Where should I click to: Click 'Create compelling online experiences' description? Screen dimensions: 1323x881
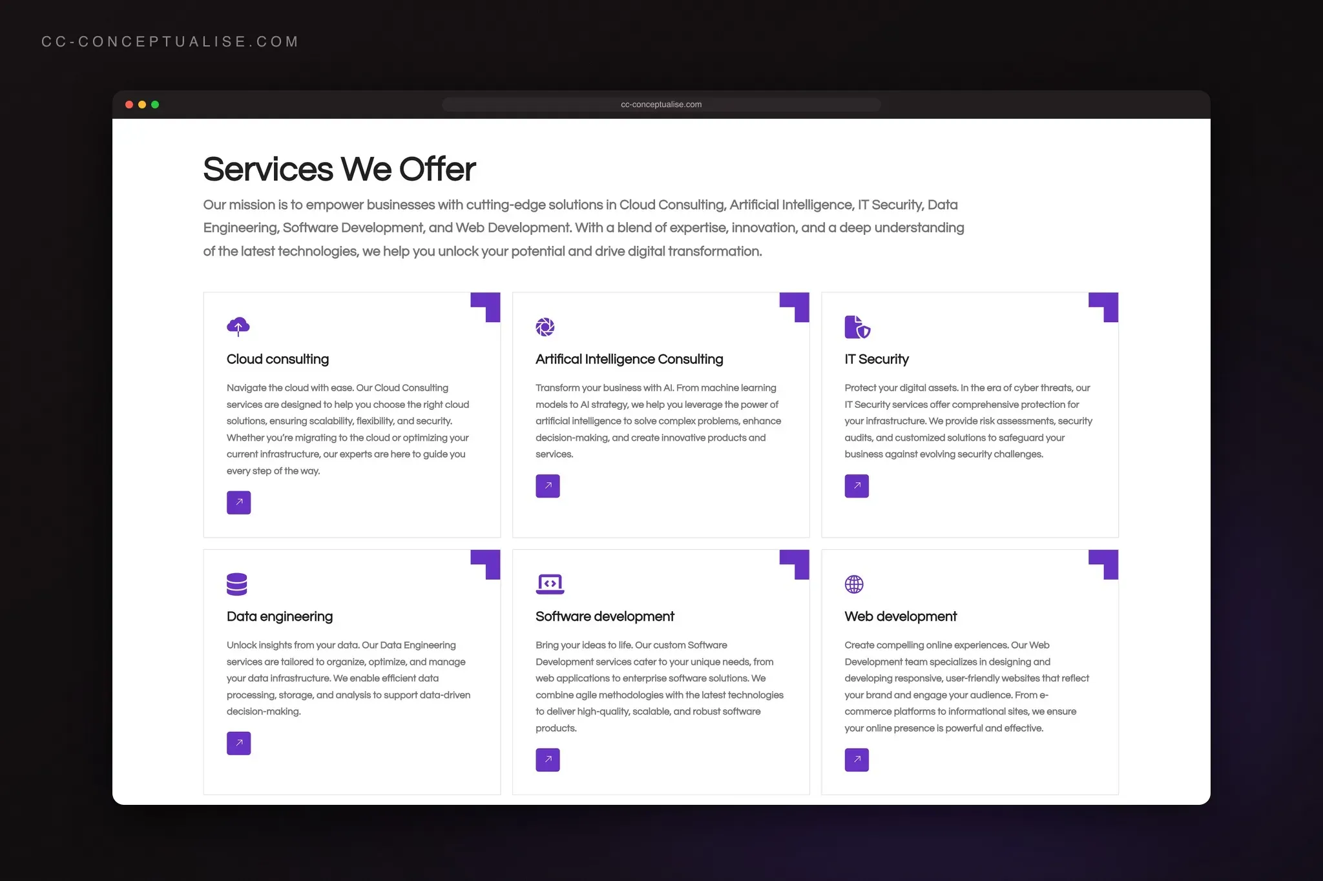click(x=966, y=687)
